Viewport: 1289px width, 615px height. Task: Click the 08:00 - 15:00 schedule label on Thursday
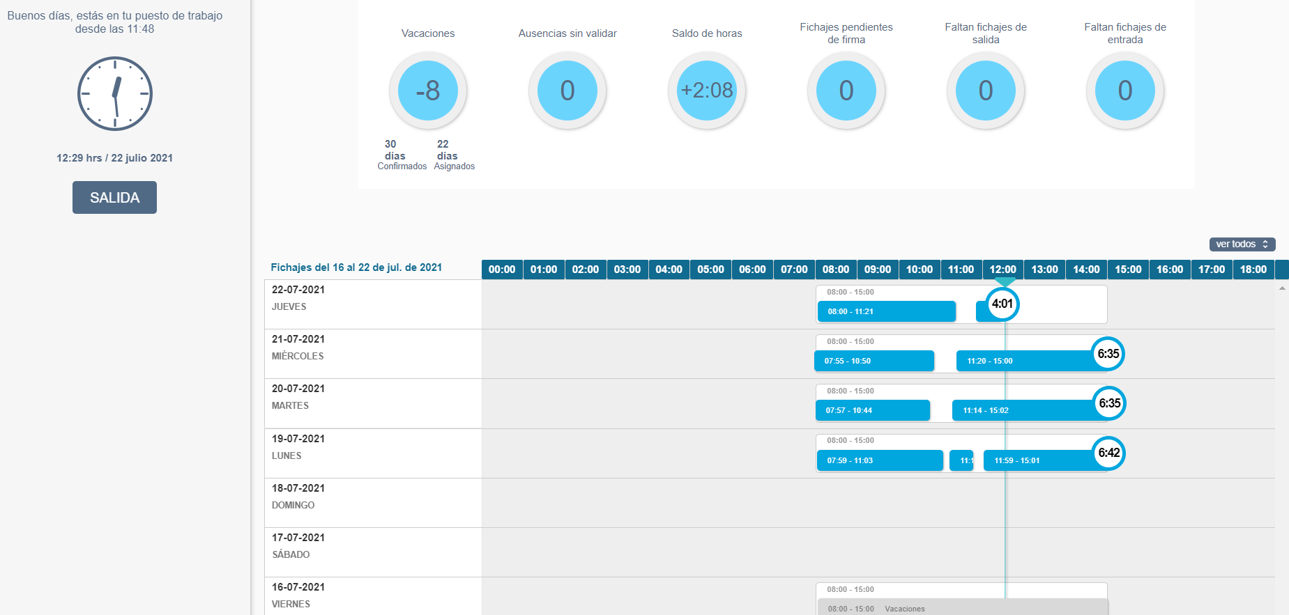pos(851,292)
